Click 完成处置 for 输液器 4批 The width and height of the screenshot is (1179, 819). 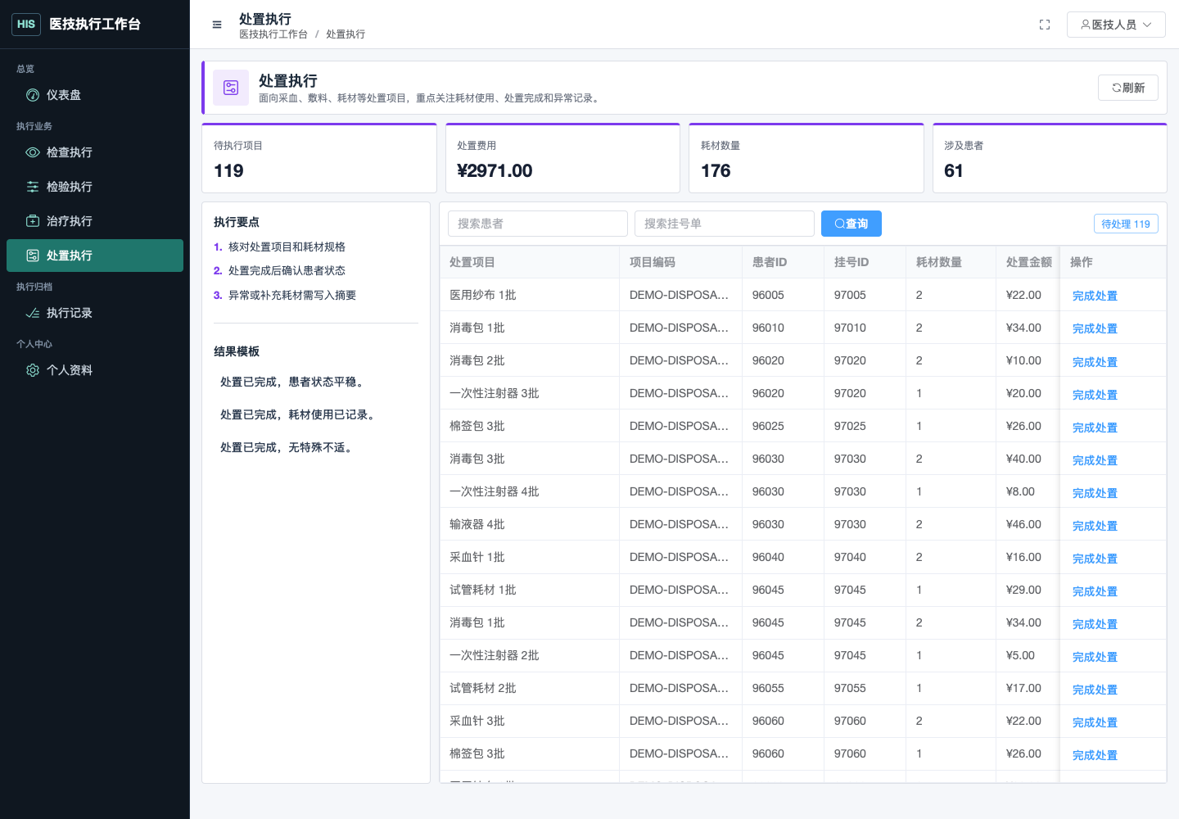point(1095,525)
